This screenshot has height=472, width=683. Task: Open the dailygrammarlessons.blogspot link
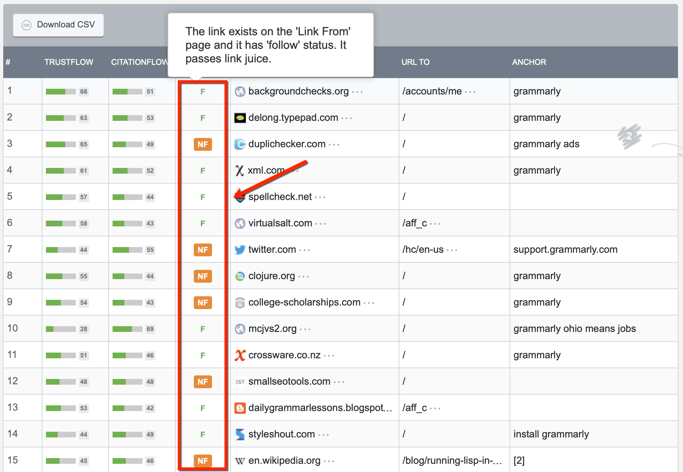click(320, 408)
